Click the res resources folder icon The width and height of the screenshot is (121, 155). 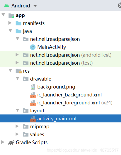(18, 71)
